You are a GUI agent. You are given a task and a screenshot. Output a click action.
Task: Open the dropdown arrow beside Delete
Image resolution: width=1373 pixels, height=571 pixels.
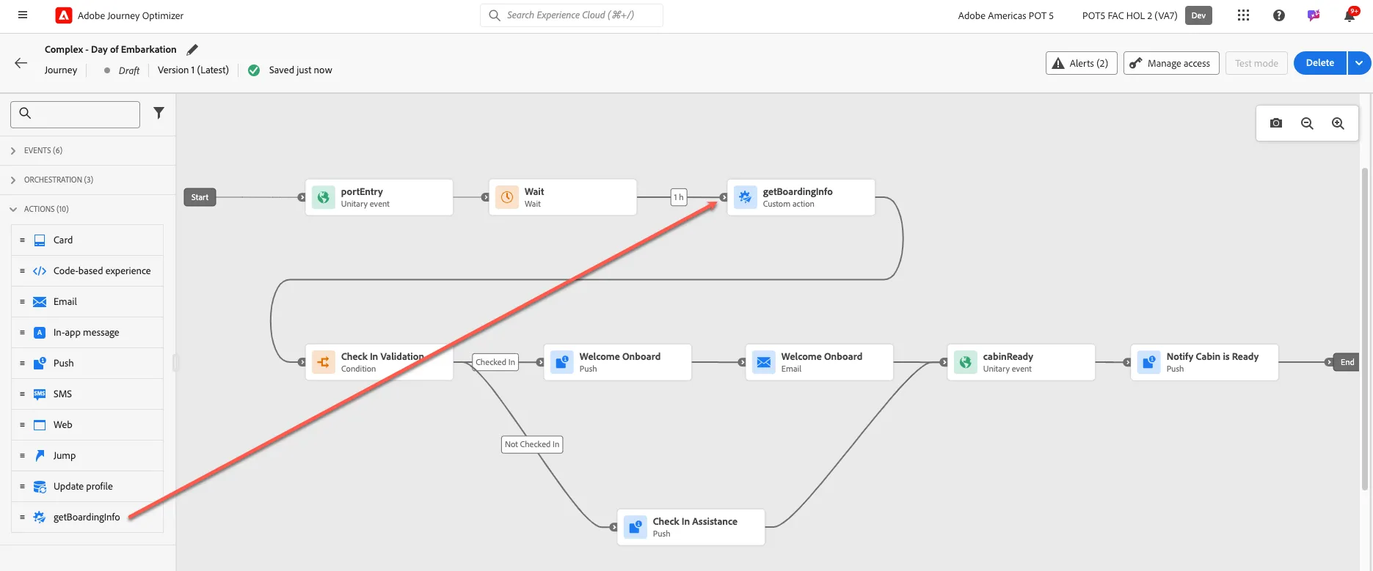click(x=1359, y=63)
